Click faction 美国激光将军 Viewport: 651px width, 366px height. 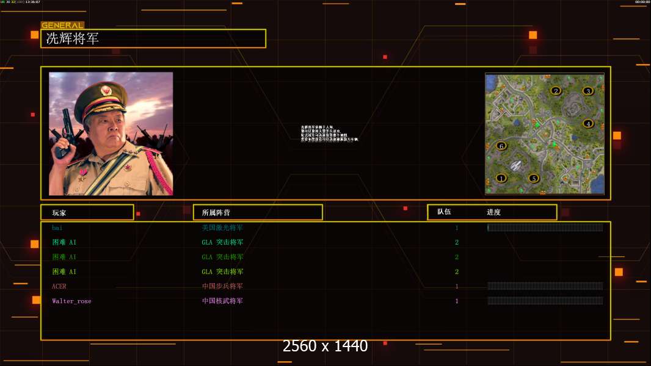pyautogui.click(x=222, y=228)
